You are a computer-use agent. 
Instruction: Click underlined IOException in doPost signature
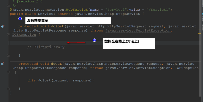coord(24,35)
